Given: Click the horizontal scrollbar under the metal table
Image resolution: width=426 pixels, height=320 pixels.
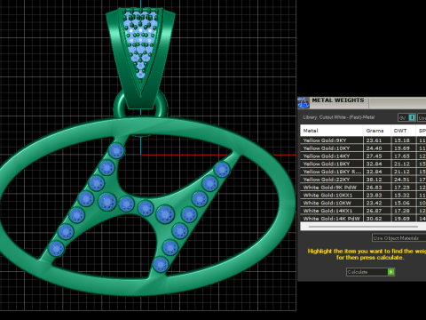Looking at the screenshot, I should [363, 227].
